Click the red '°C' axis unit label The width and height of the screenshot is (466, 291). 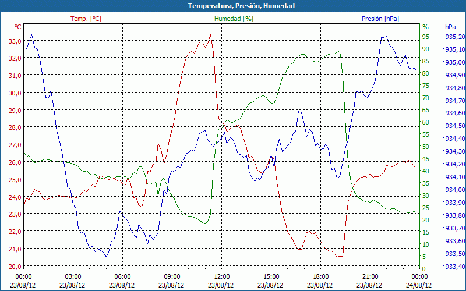coord(18,27)
